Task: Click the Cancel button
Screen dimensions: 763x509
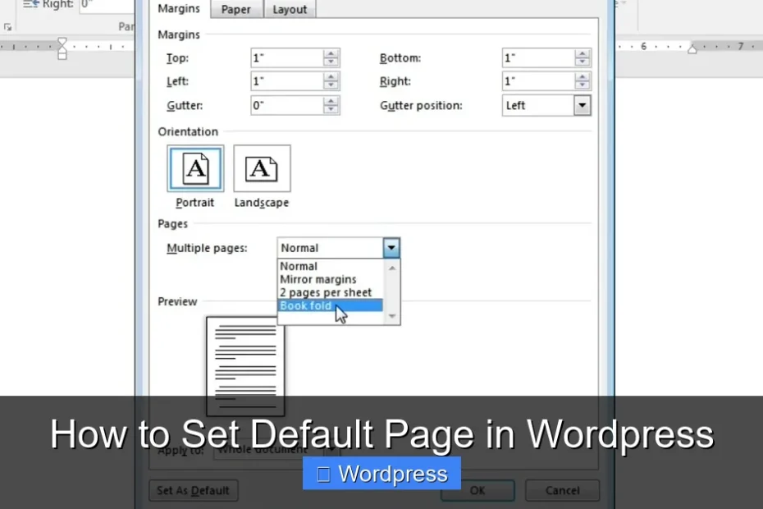Action: (x=562, y=490)
